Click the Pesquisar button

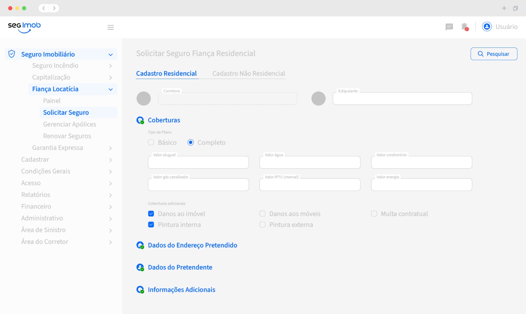[x=494, y=54]
